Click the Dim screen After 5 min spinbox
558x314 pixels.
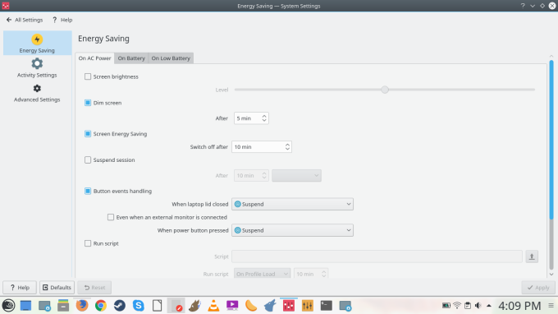tap(251, 118)
